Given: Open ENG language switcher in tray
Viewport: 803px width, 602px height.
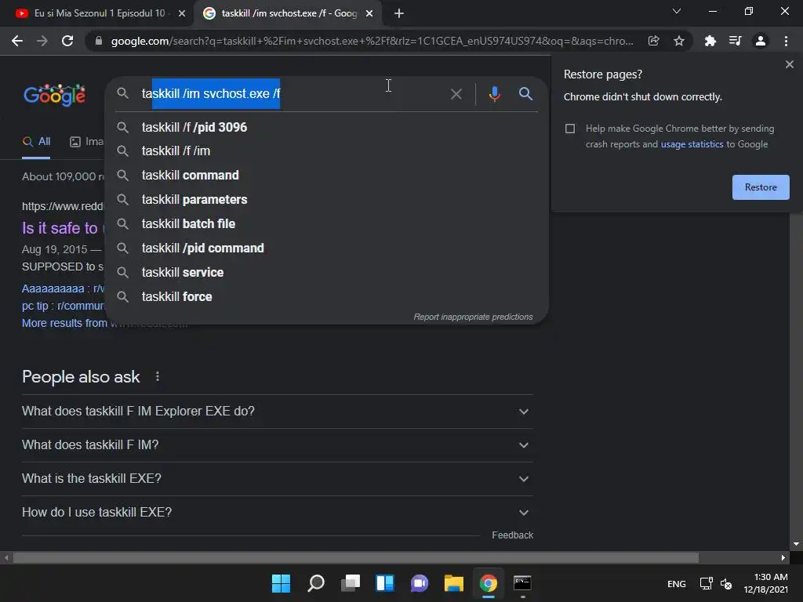Looking at the screenshot, I should [676, 583].
